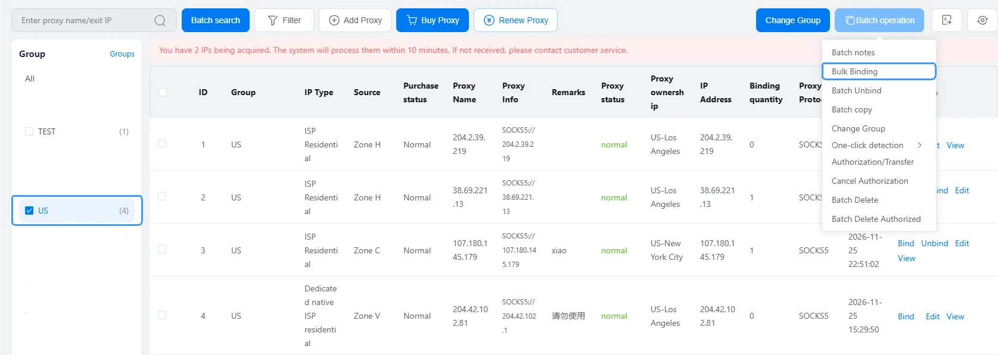This screenshot has width=998, height=355.
Task: Click Unbind link for row 3
Action: click(x=934, y=243)
